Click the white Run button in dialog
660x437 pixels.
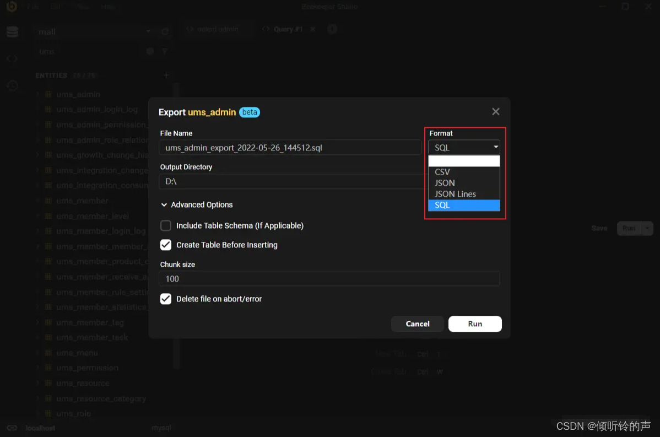point(475,323)
